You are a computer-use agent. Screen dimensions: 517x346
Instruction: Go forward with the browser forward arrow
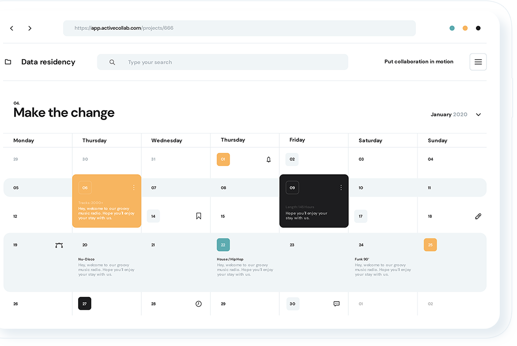[x=30, y=28]
